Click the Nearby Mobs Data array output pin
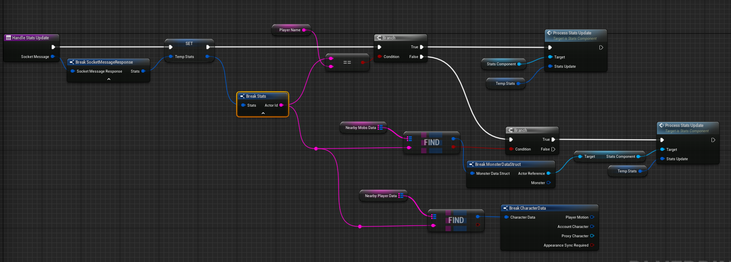This screenshot has width=731, height=262. pyautogui.click(x=380, y=127)
